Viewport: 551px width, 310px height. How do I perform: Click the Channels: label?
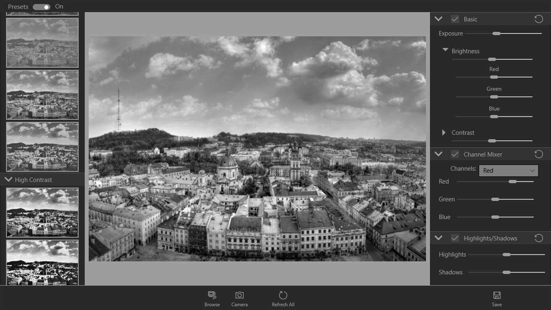click(463, 169)
